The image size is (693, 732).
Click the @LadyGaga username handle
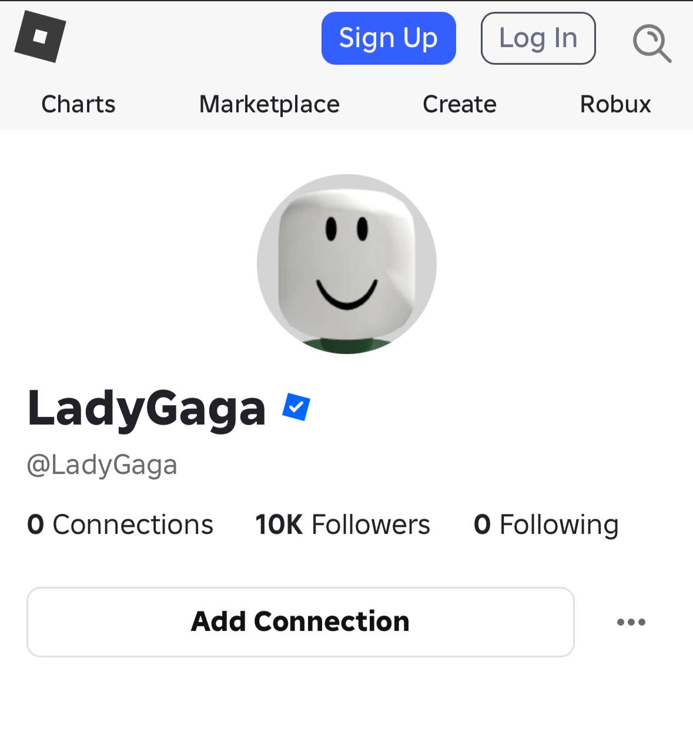point(102,465)
